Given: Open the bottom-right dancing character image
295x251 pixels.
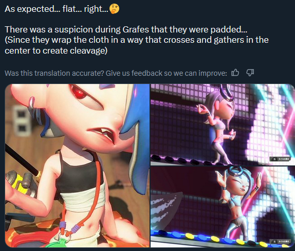Looking at the screenshot, I should pyautogui.click(x=223, y=207).
